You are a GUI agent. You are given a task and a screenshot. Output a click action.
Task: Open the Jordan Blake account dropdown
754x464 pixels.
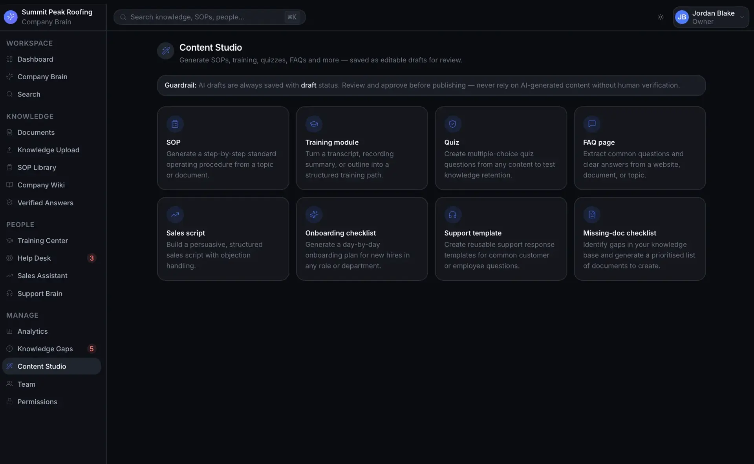coord(711,17)
